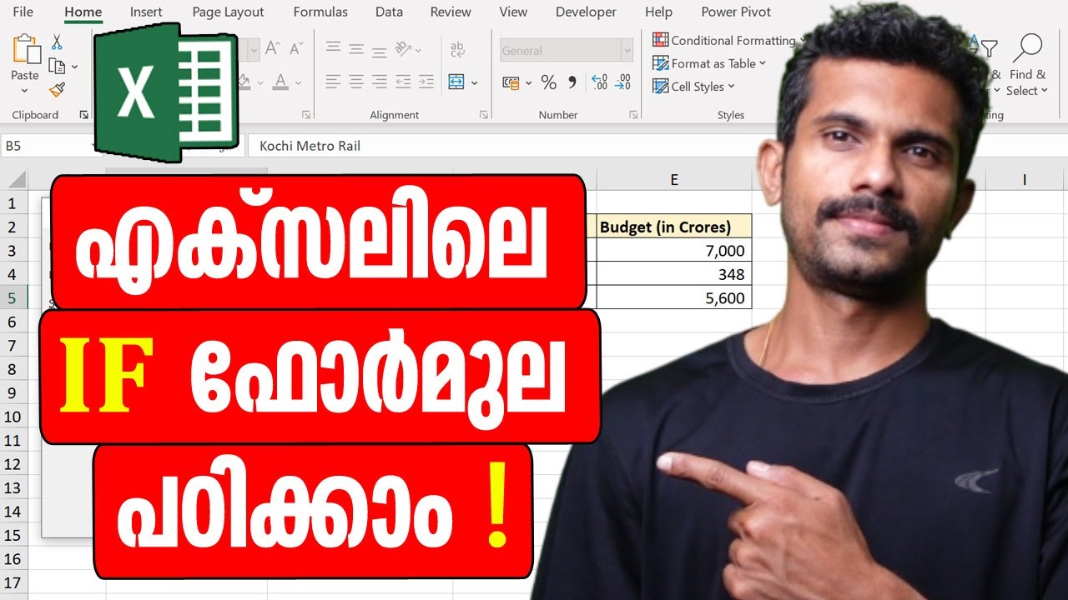This screenshot has width=1068, height=600.
Task: Switch to Page Layout tab
Action: (228, 12)
